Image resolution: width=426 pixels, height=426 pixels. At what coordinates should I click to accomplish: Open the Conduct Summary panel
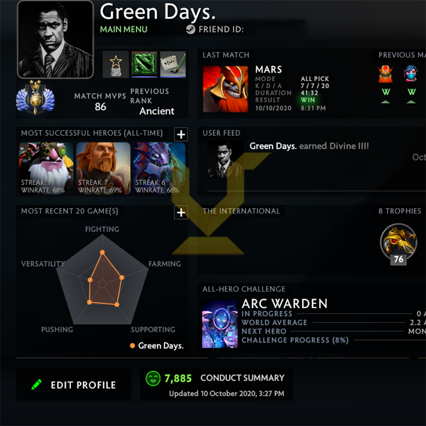click(216, 384)
